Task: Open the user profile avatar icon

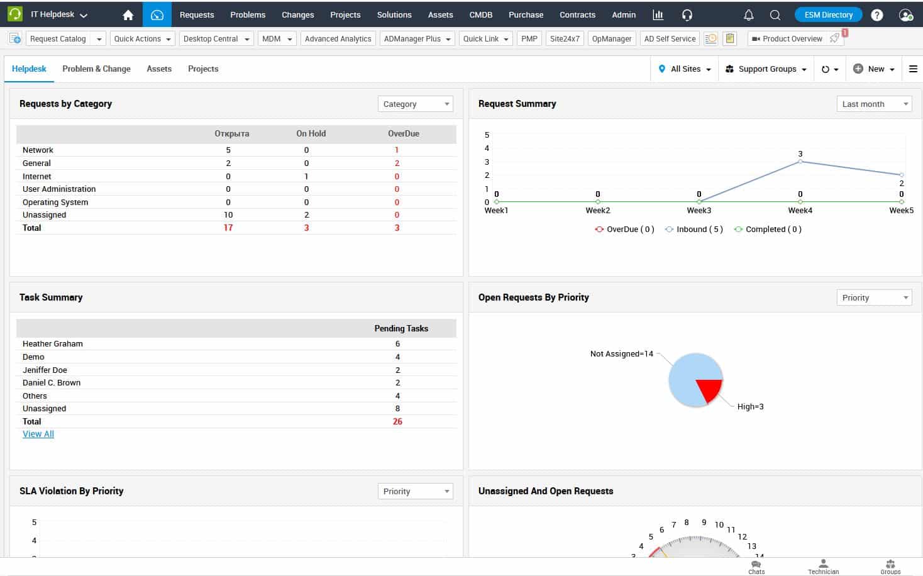Action: tap(905, 15)
